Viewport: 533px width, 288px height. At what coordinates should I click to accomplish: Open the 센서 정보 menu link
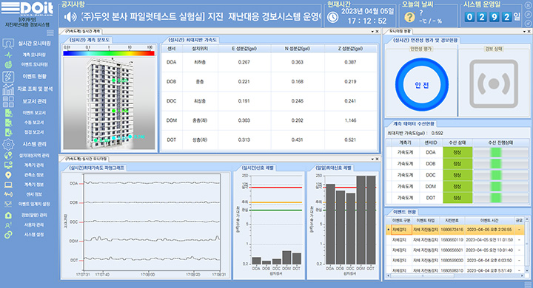click(34, 194)
